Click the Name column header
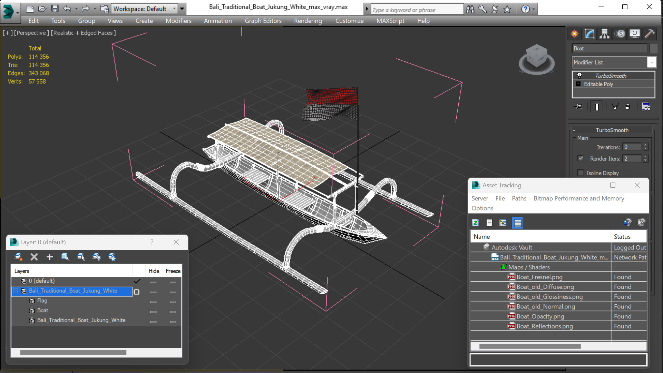 pyautogui.click(x=540, y=237)
